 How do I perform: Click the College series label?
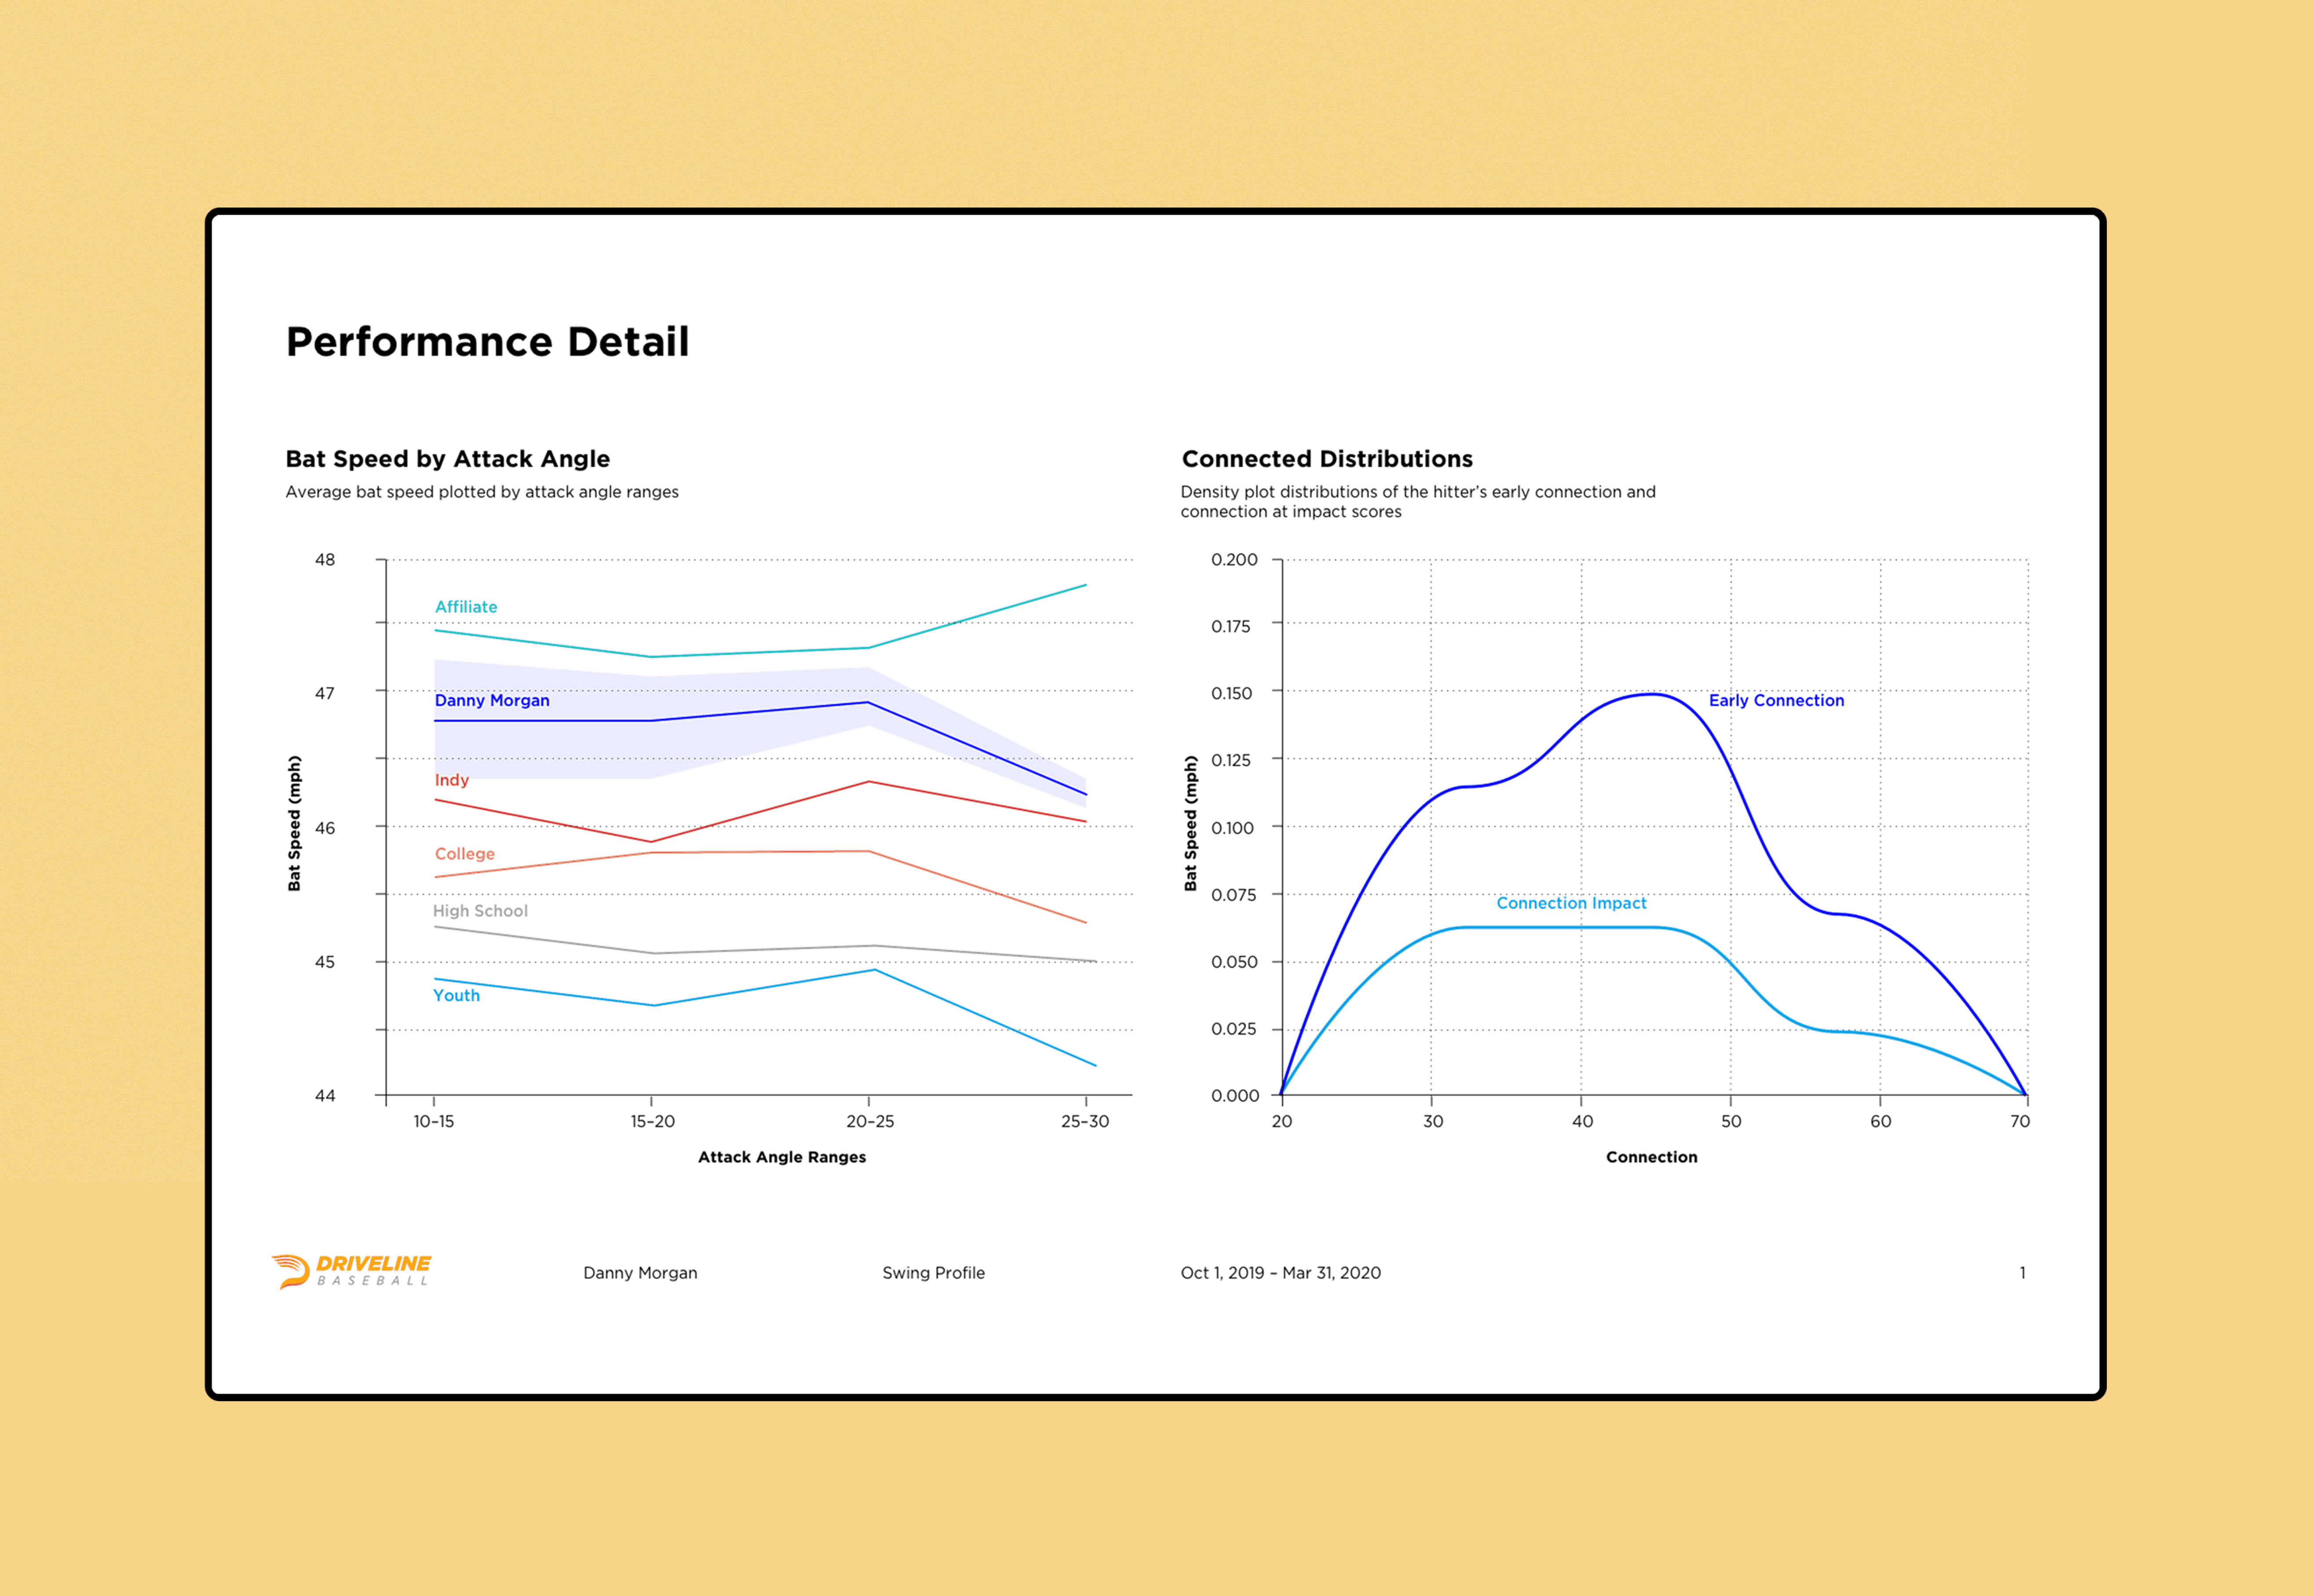click(465, 854)
